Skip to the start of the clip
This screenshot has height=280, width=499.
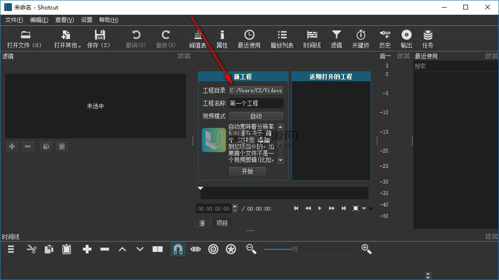pyautogui.click(x=296, y=209)
